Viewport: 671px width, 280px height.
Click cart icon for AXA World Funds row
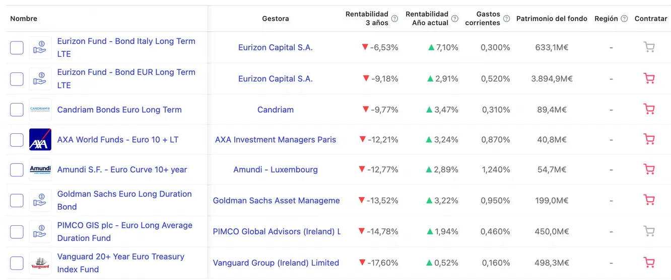tap(649, 140)
